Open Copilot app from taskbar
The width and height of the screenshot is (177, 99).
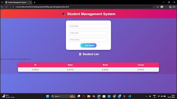(x=94, y=96)
